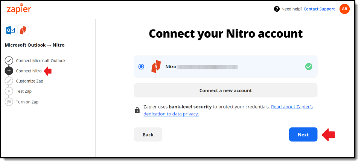
Task: Open the AB user avatar menu
Action: pos(344,9)
